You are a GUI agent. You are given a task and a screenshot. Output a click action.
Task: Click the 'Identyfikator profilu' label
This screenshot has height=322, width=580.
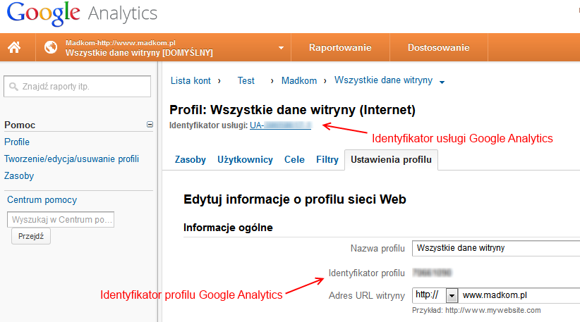pyautogui.click(x=367, y=273)
